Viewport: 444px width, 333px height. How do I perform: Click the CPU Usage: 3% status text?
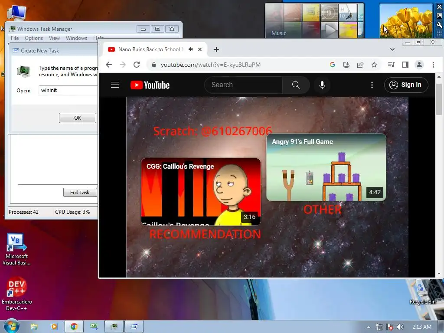(72, 212)
